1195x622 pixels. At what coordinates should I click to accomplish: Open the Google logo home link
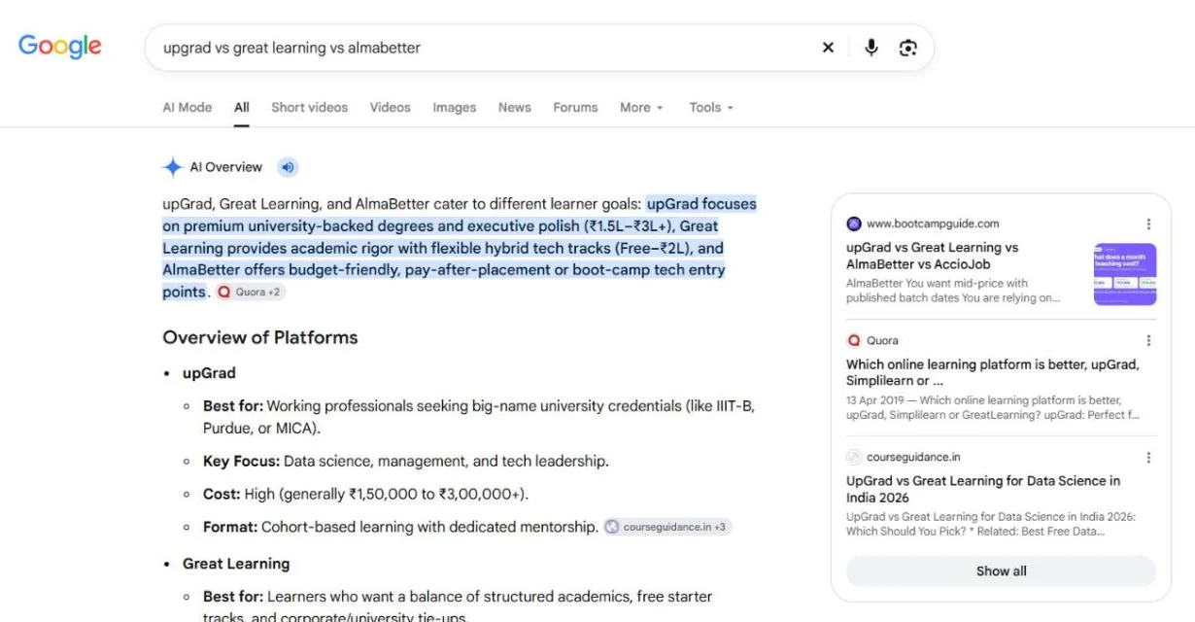60,47
